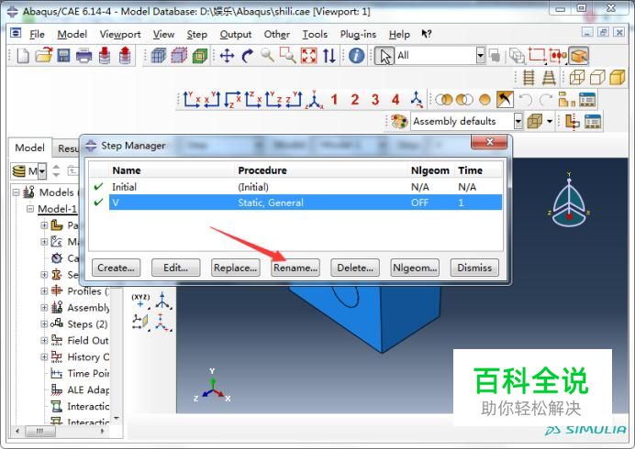Screen dimensions: 635x449
Task: Click the Color code palette icon
Action: [x=399, y=121]
